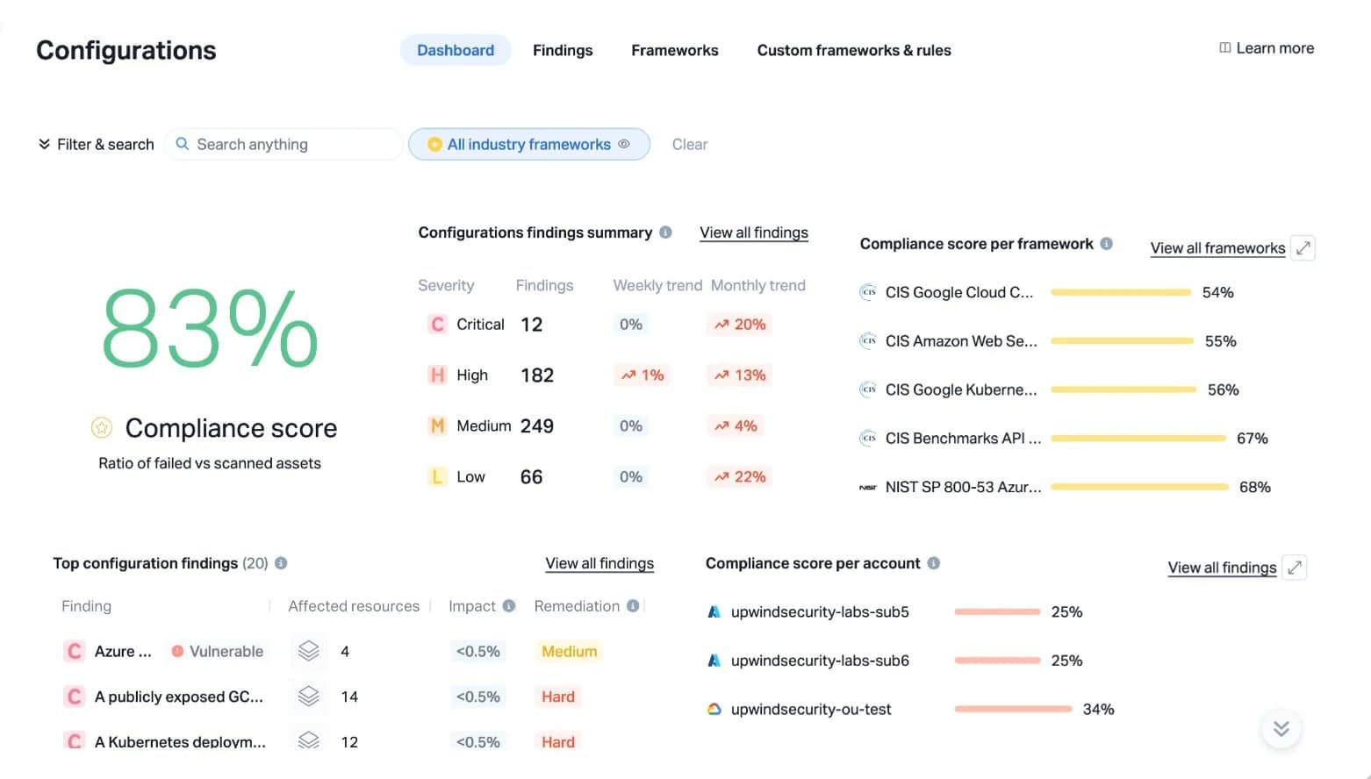This screenshot has width=1371, height=779.
Task: Click the High weekly trend 1% badge
Action: 642,375
